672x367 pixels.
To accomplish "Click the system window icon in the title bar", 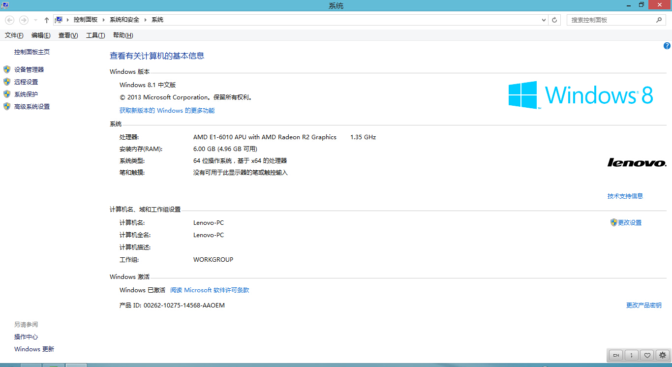I will pyautogui.click(x=5, y=4).
